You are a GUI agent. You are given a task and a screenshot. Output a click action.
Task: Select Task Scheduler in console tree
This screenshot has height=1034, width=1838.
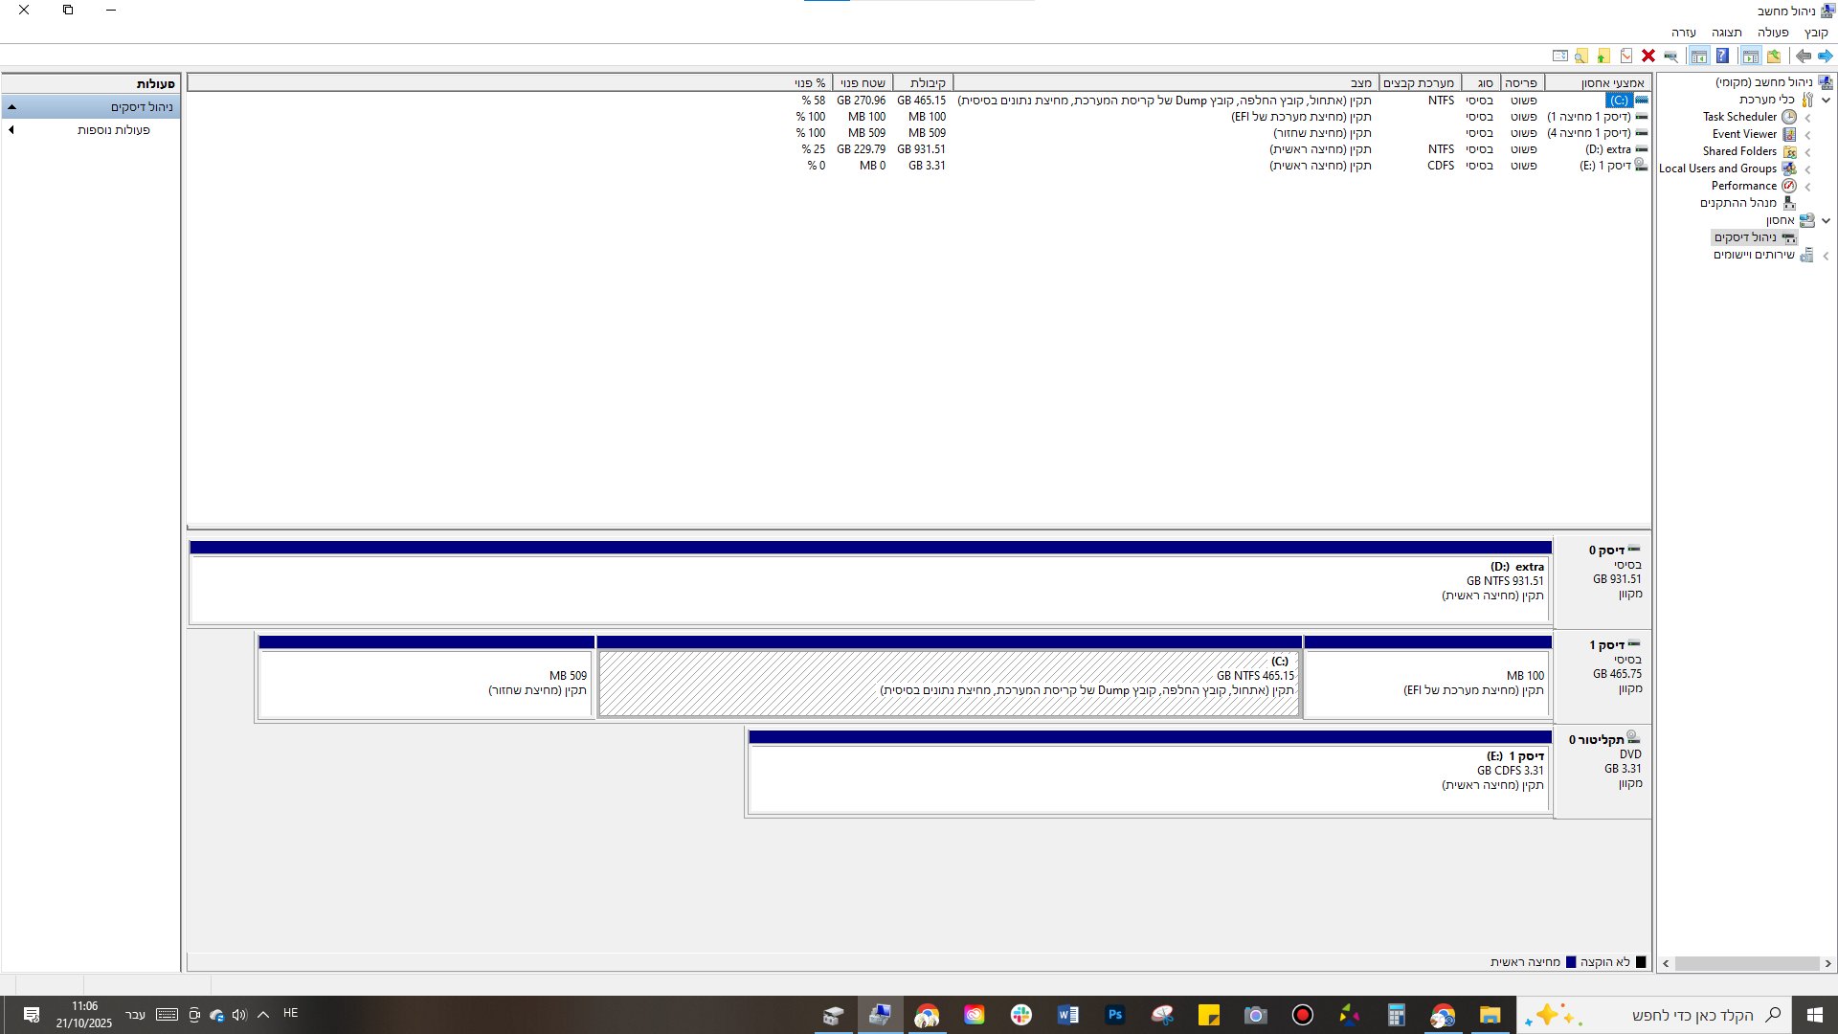[1739, 117]
